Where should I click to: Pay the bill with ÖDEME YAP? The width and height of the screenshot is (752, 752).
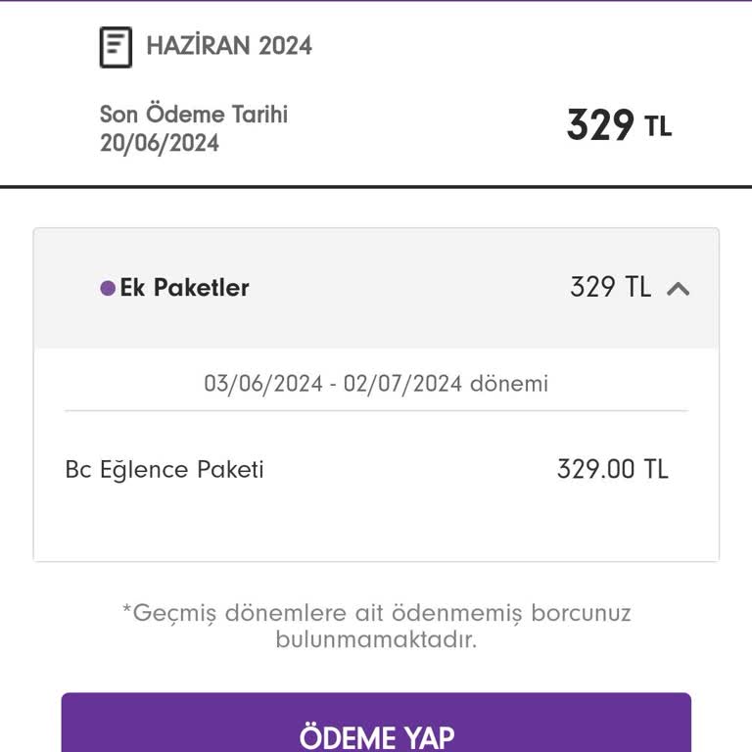point(376,723)
